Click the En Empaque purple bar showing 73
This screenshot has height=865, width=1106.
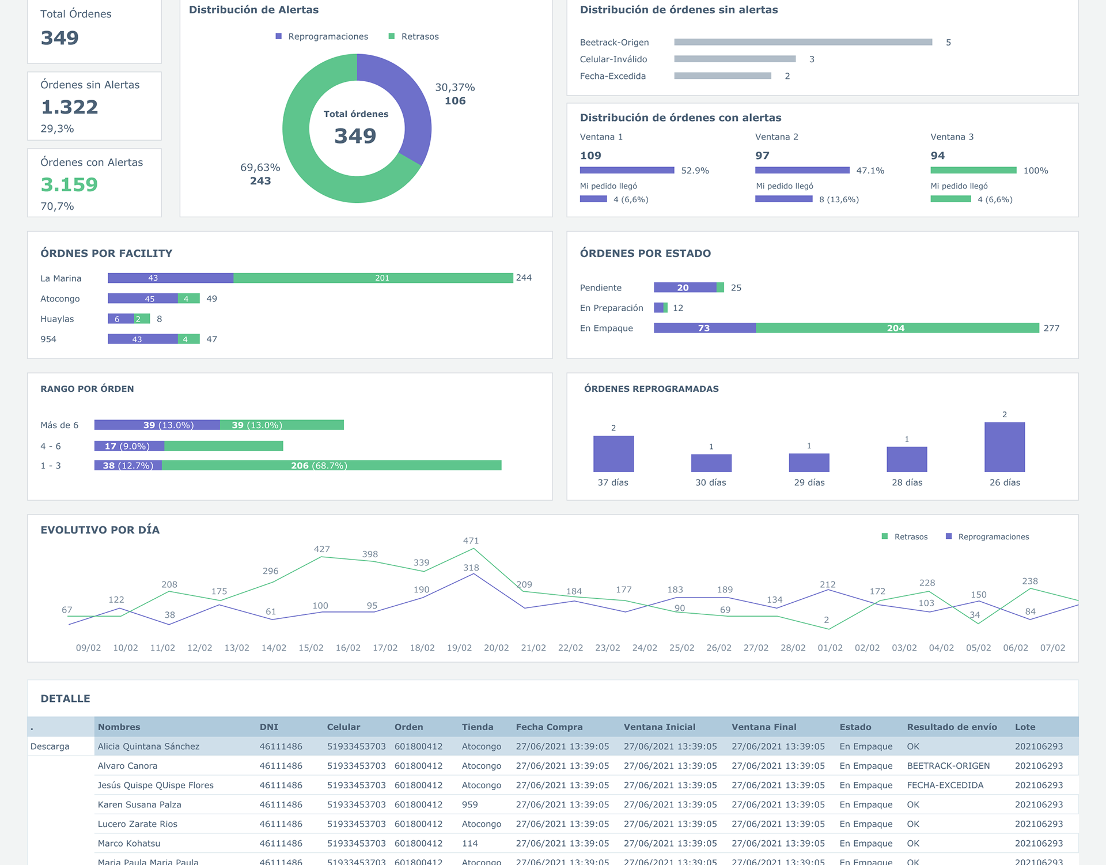[704, 328]
